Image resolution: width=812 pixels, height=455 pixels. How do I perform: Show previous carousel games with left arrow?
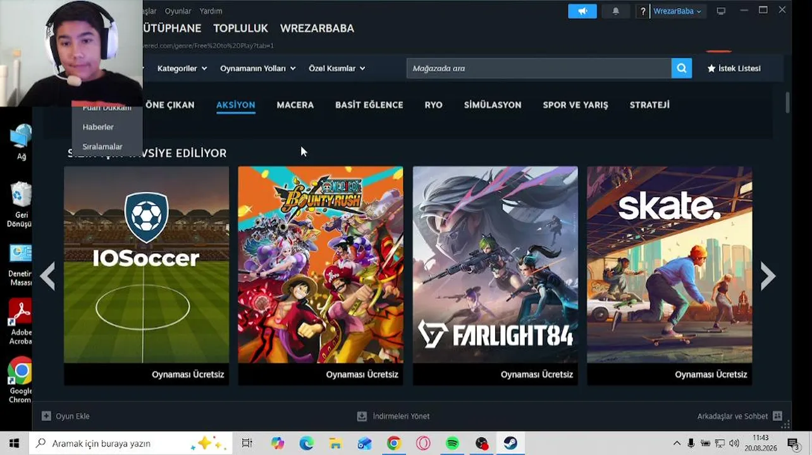(47, 276)
